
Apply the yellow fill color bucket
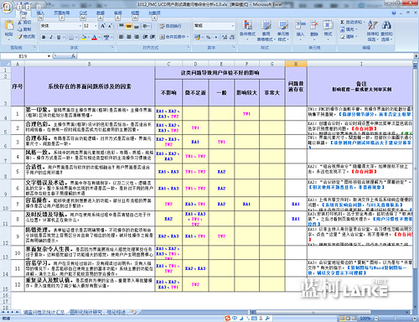pos(83,37)
